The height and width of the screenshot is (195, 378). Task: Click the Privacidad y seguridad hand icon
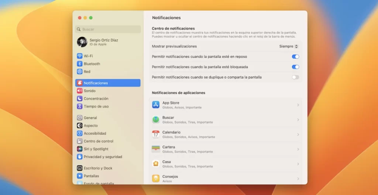pos(80,157)
